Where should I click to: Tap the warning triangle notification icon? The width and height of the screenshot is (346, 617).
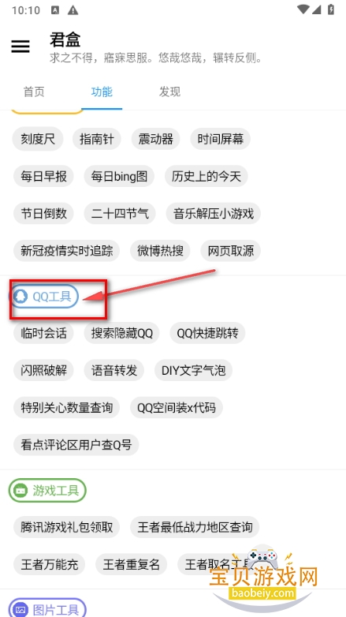[x=73, y=10]
